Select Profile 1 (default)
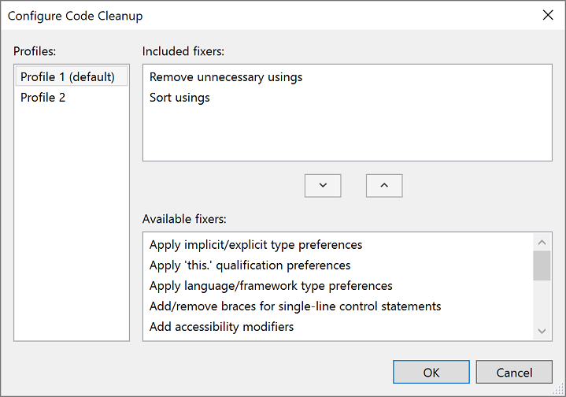Screen dimensions: 566x397 (68, 76)
